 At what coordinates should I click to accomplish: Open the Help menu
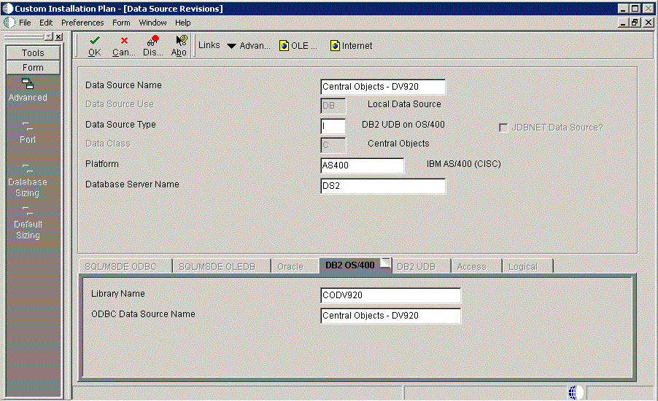pos(182,23)
